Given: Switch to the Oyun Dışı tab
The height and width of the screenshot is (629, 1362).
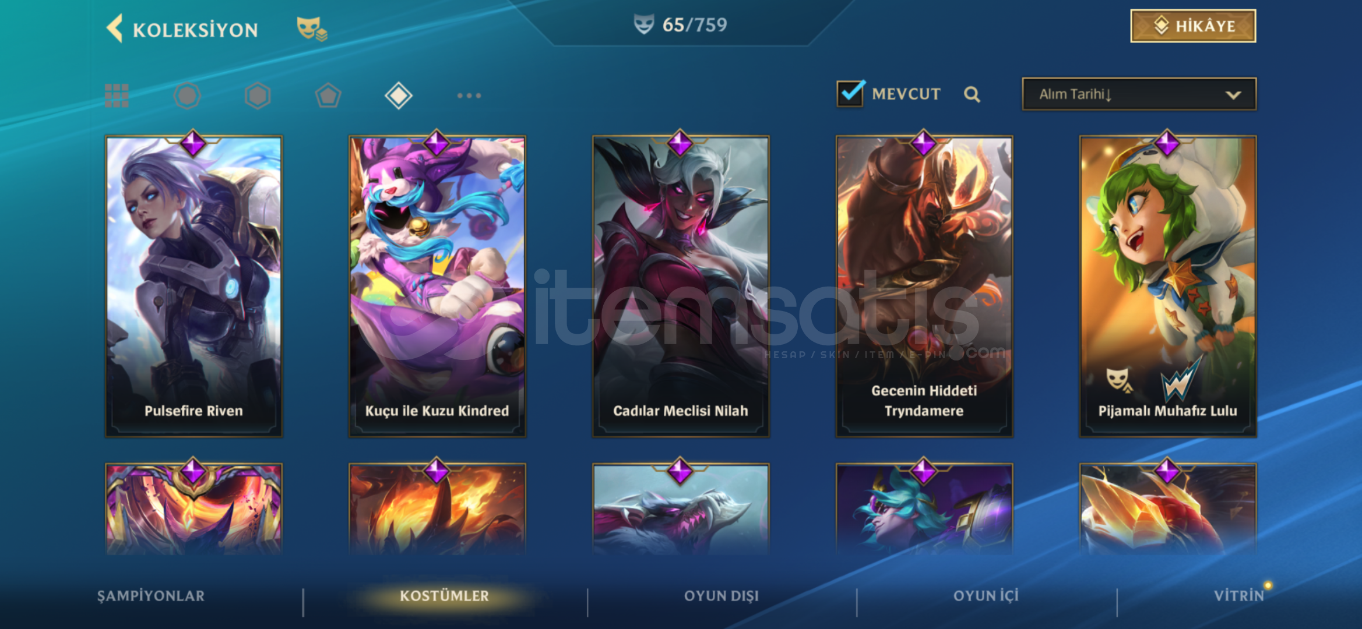Looking at the screenshot, I should [x=722, y=596].
